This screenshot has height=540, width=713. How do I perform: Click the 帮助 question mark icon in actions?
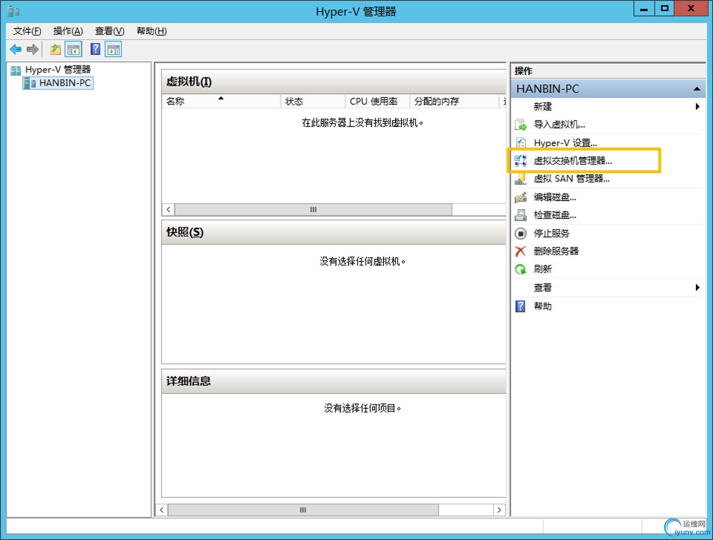520,306
